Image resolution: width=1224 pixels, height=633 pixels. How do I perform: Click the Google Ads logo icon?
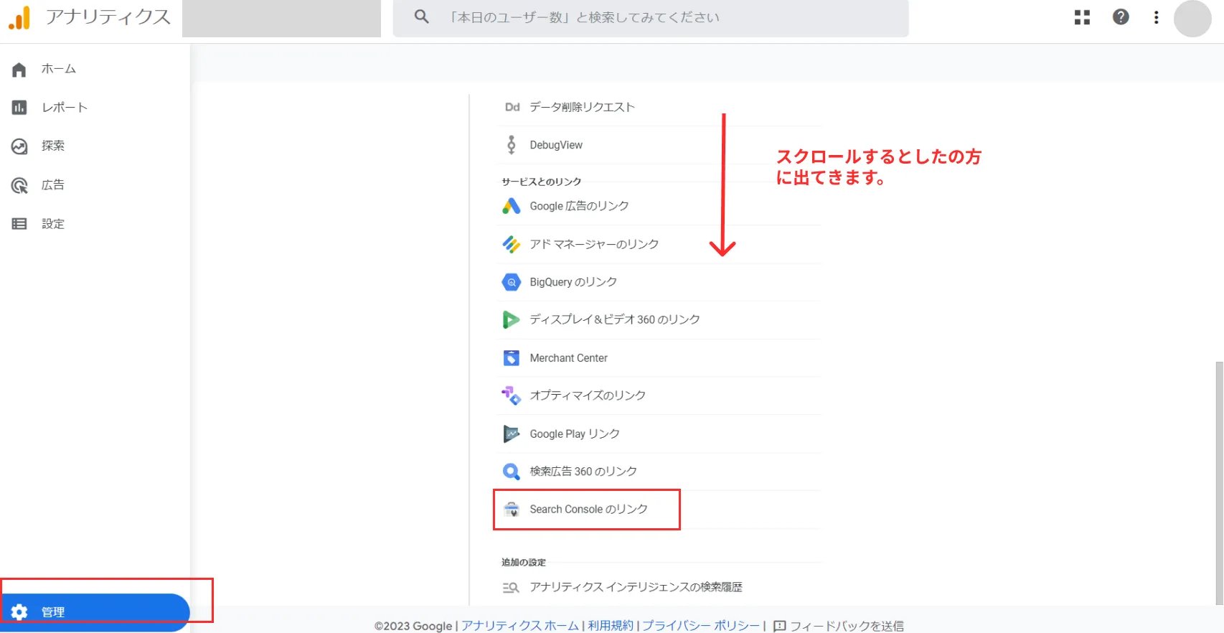511,206
